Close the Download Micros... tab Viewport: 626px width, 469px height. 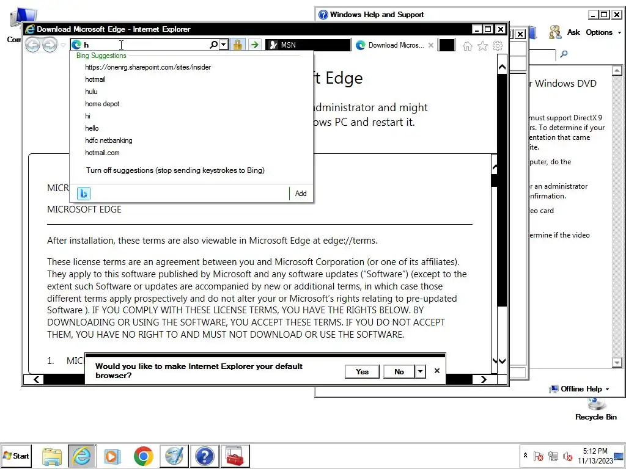431,45
